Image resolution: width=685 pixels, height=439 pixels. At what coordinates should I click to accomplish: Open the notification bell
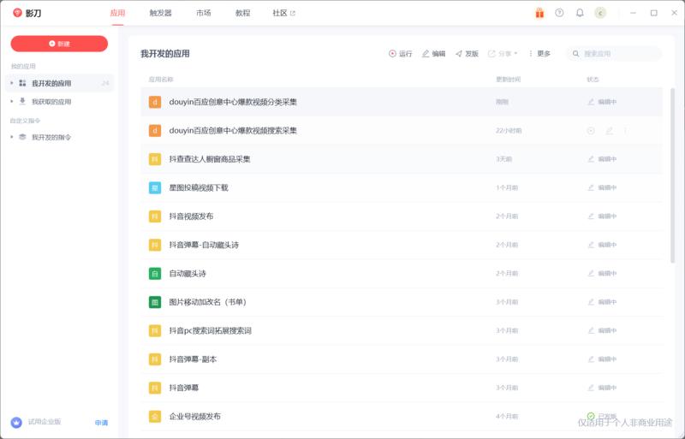tap(580, 13)
